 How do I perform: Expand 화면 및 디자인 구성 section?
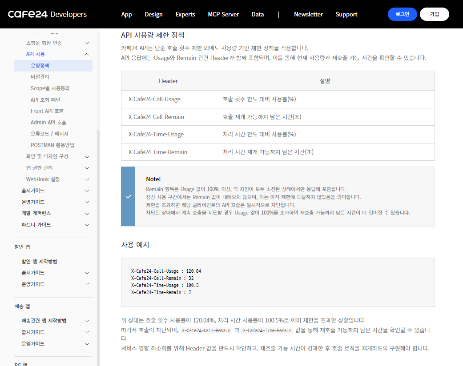coord(87,157)
